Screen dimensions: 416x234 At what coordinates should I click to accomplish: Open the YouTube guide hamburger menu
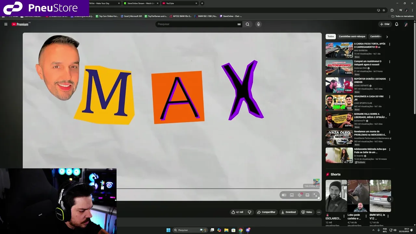(6, 24)
